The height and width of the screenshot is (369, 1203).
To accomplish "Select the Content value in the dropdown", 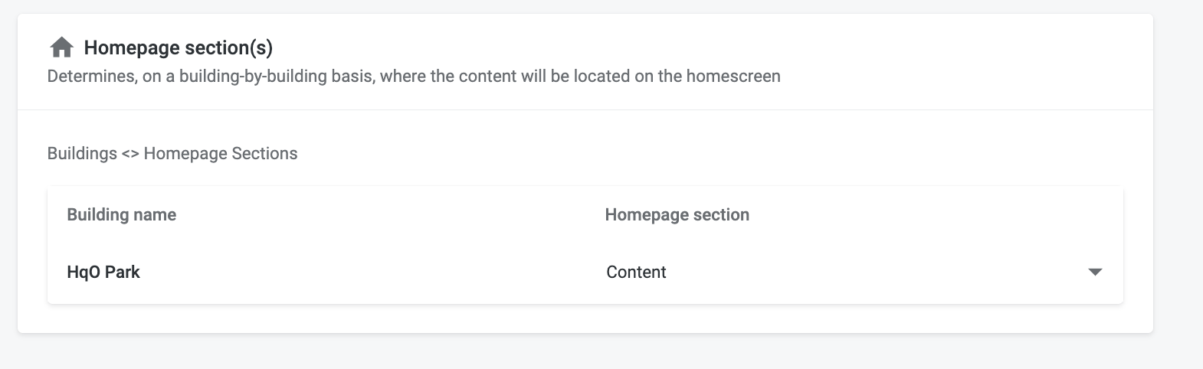I will (636, 273).
